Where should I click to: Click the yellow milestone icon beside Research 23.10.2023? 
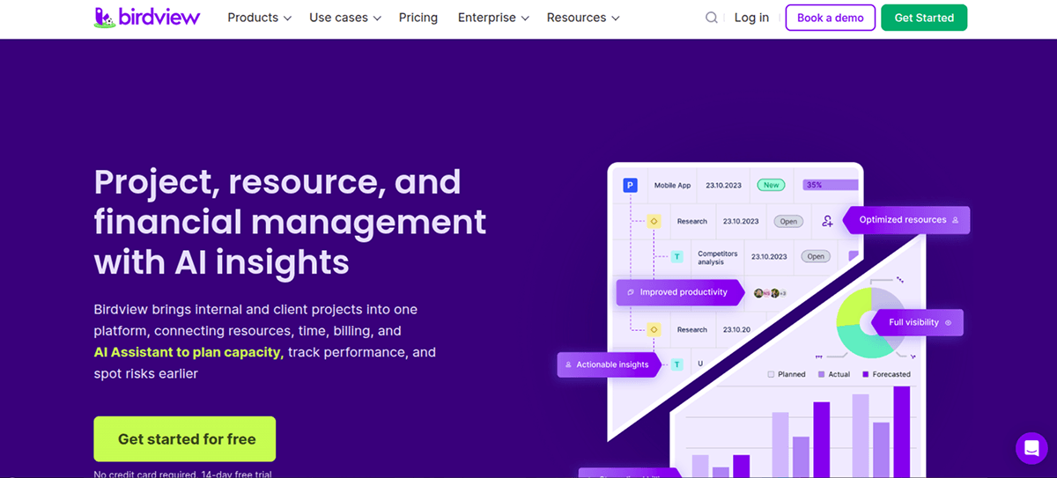[x=654, y=222]
